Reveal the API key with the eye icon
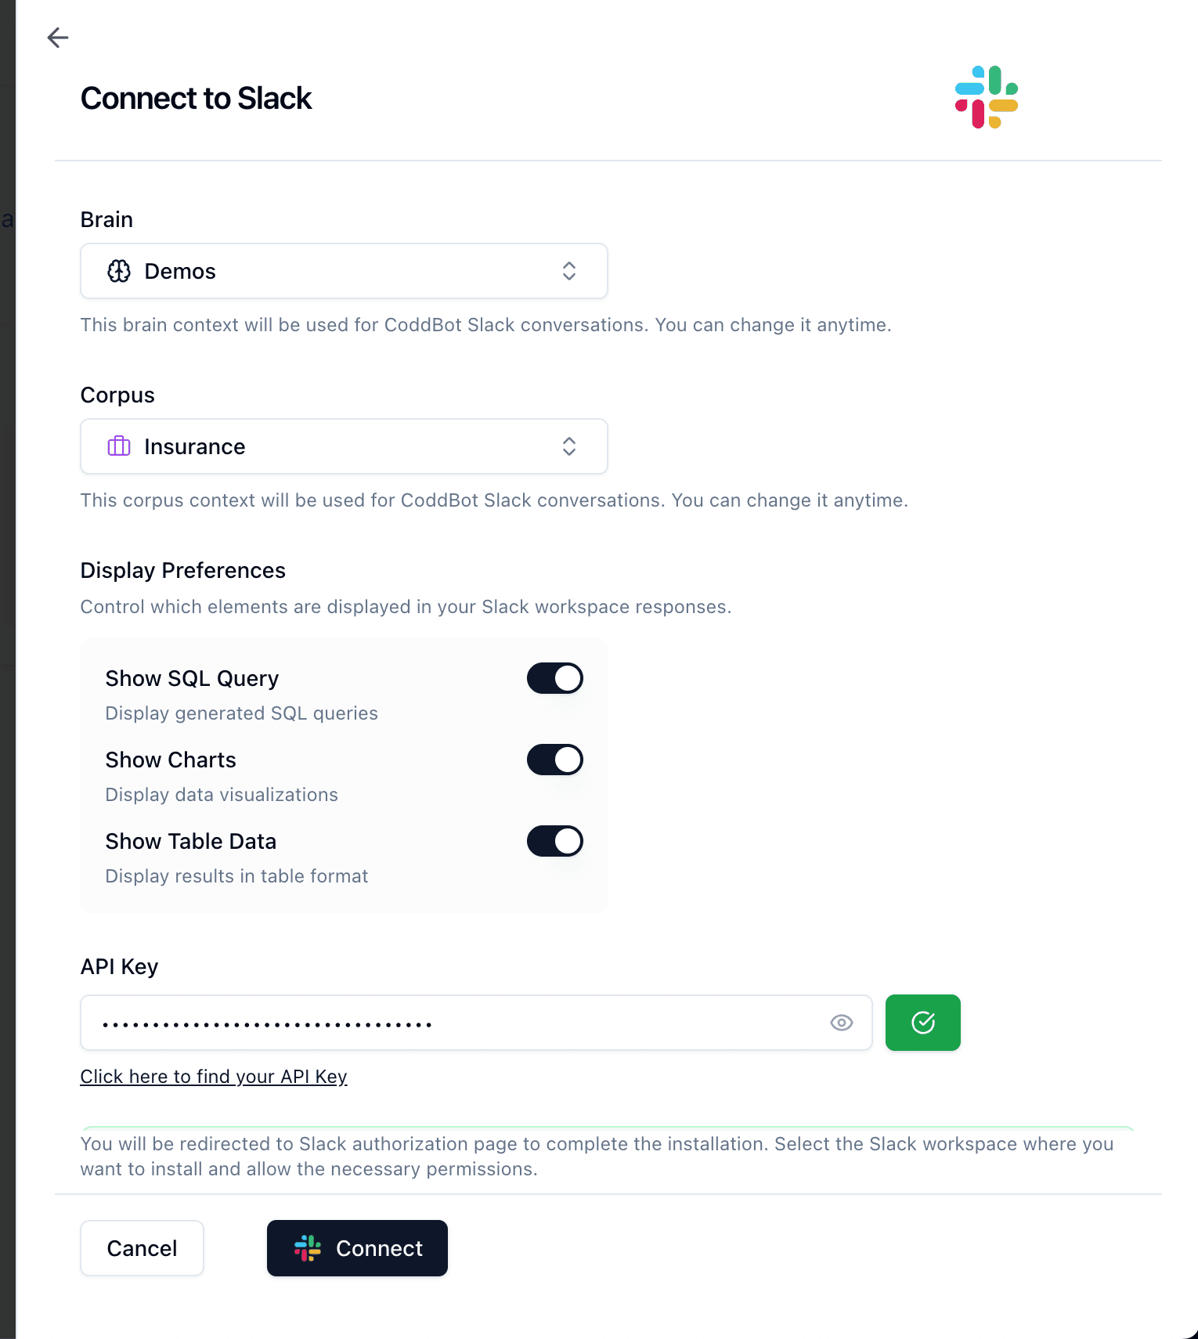1198x1339 pixels. [841, 1023]
